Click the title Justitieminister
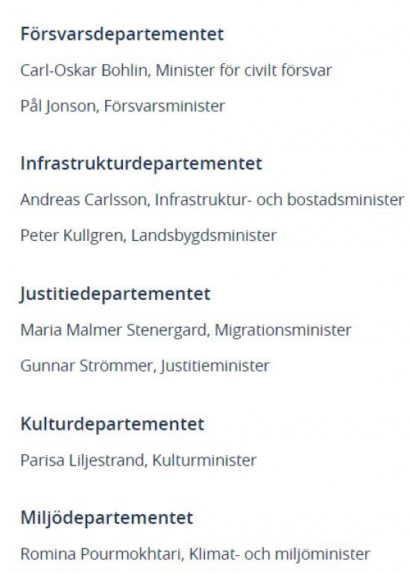410x573 pixels. click(215, 366)
